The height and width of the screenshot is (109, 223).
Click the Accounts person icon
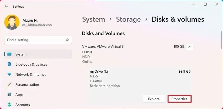[x=9, y=105]
